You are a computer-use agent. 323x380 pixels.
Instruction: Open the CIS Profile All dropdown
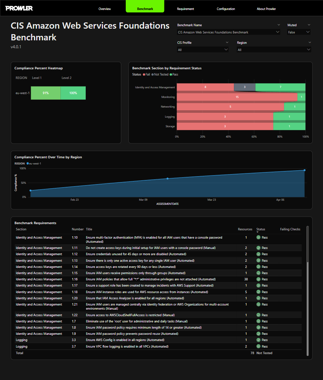(202, 50)
